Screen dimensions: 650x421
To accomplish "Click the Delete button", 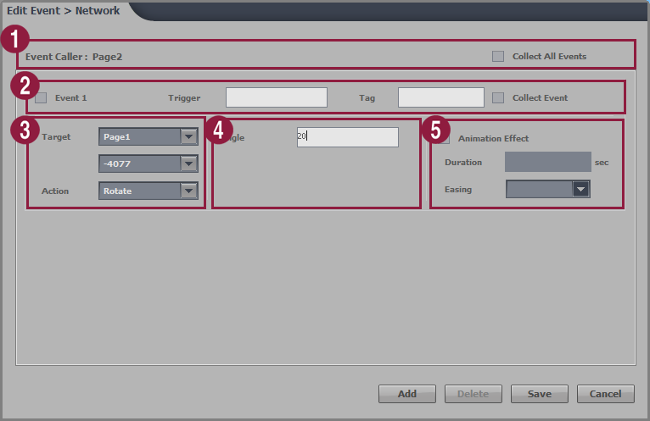I will point(473,394).
